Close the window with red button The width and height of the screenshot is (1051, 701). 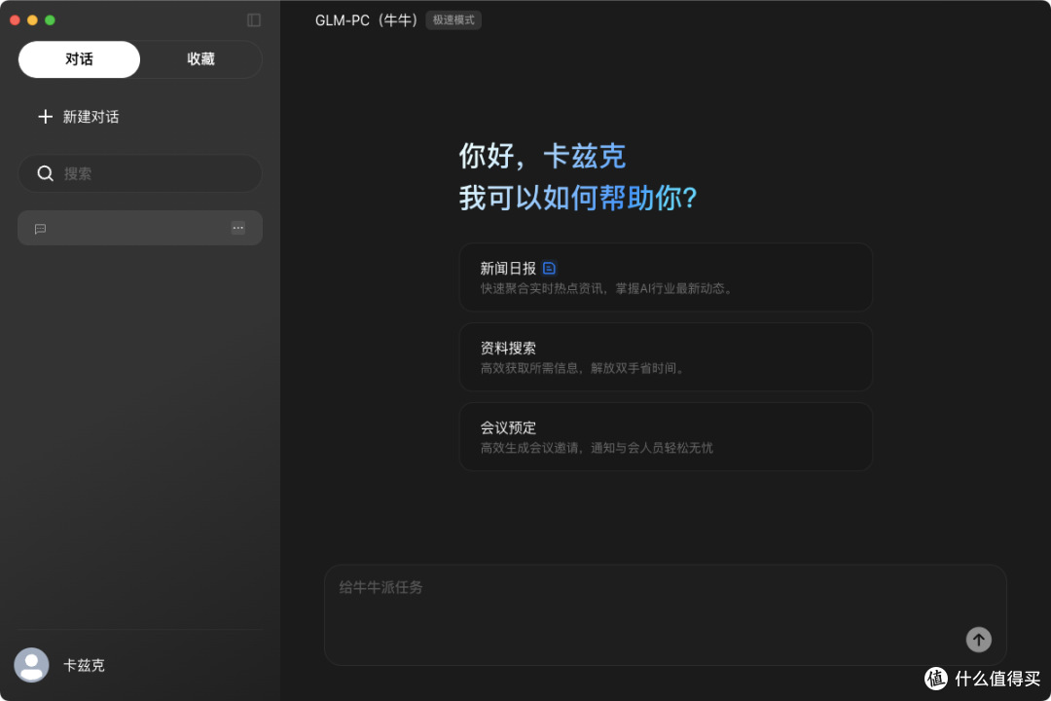point(15,20)
